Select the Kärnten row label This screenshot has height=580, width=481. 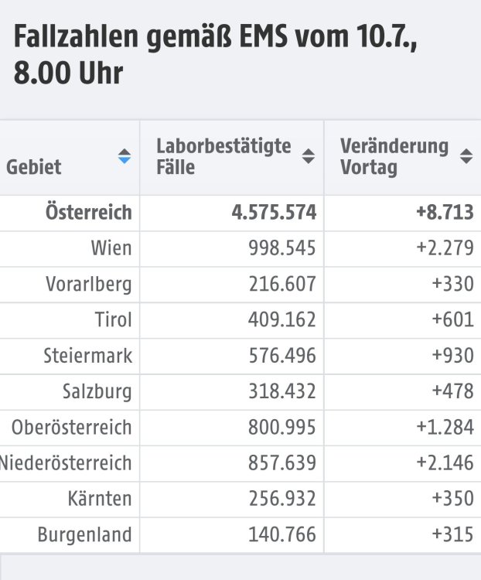pos(100,498)
